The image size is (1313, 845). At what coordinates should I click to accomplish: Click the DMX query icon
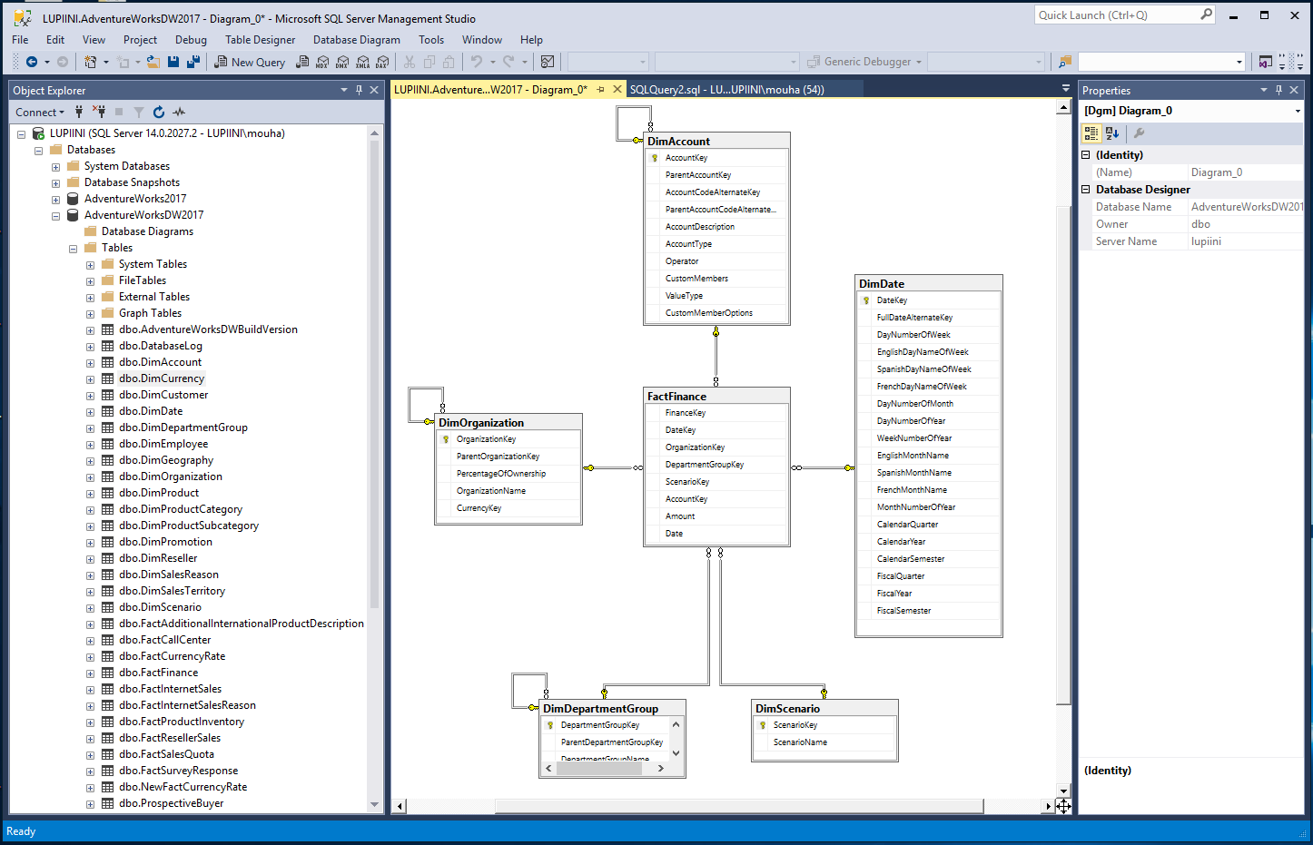(342, 62)
